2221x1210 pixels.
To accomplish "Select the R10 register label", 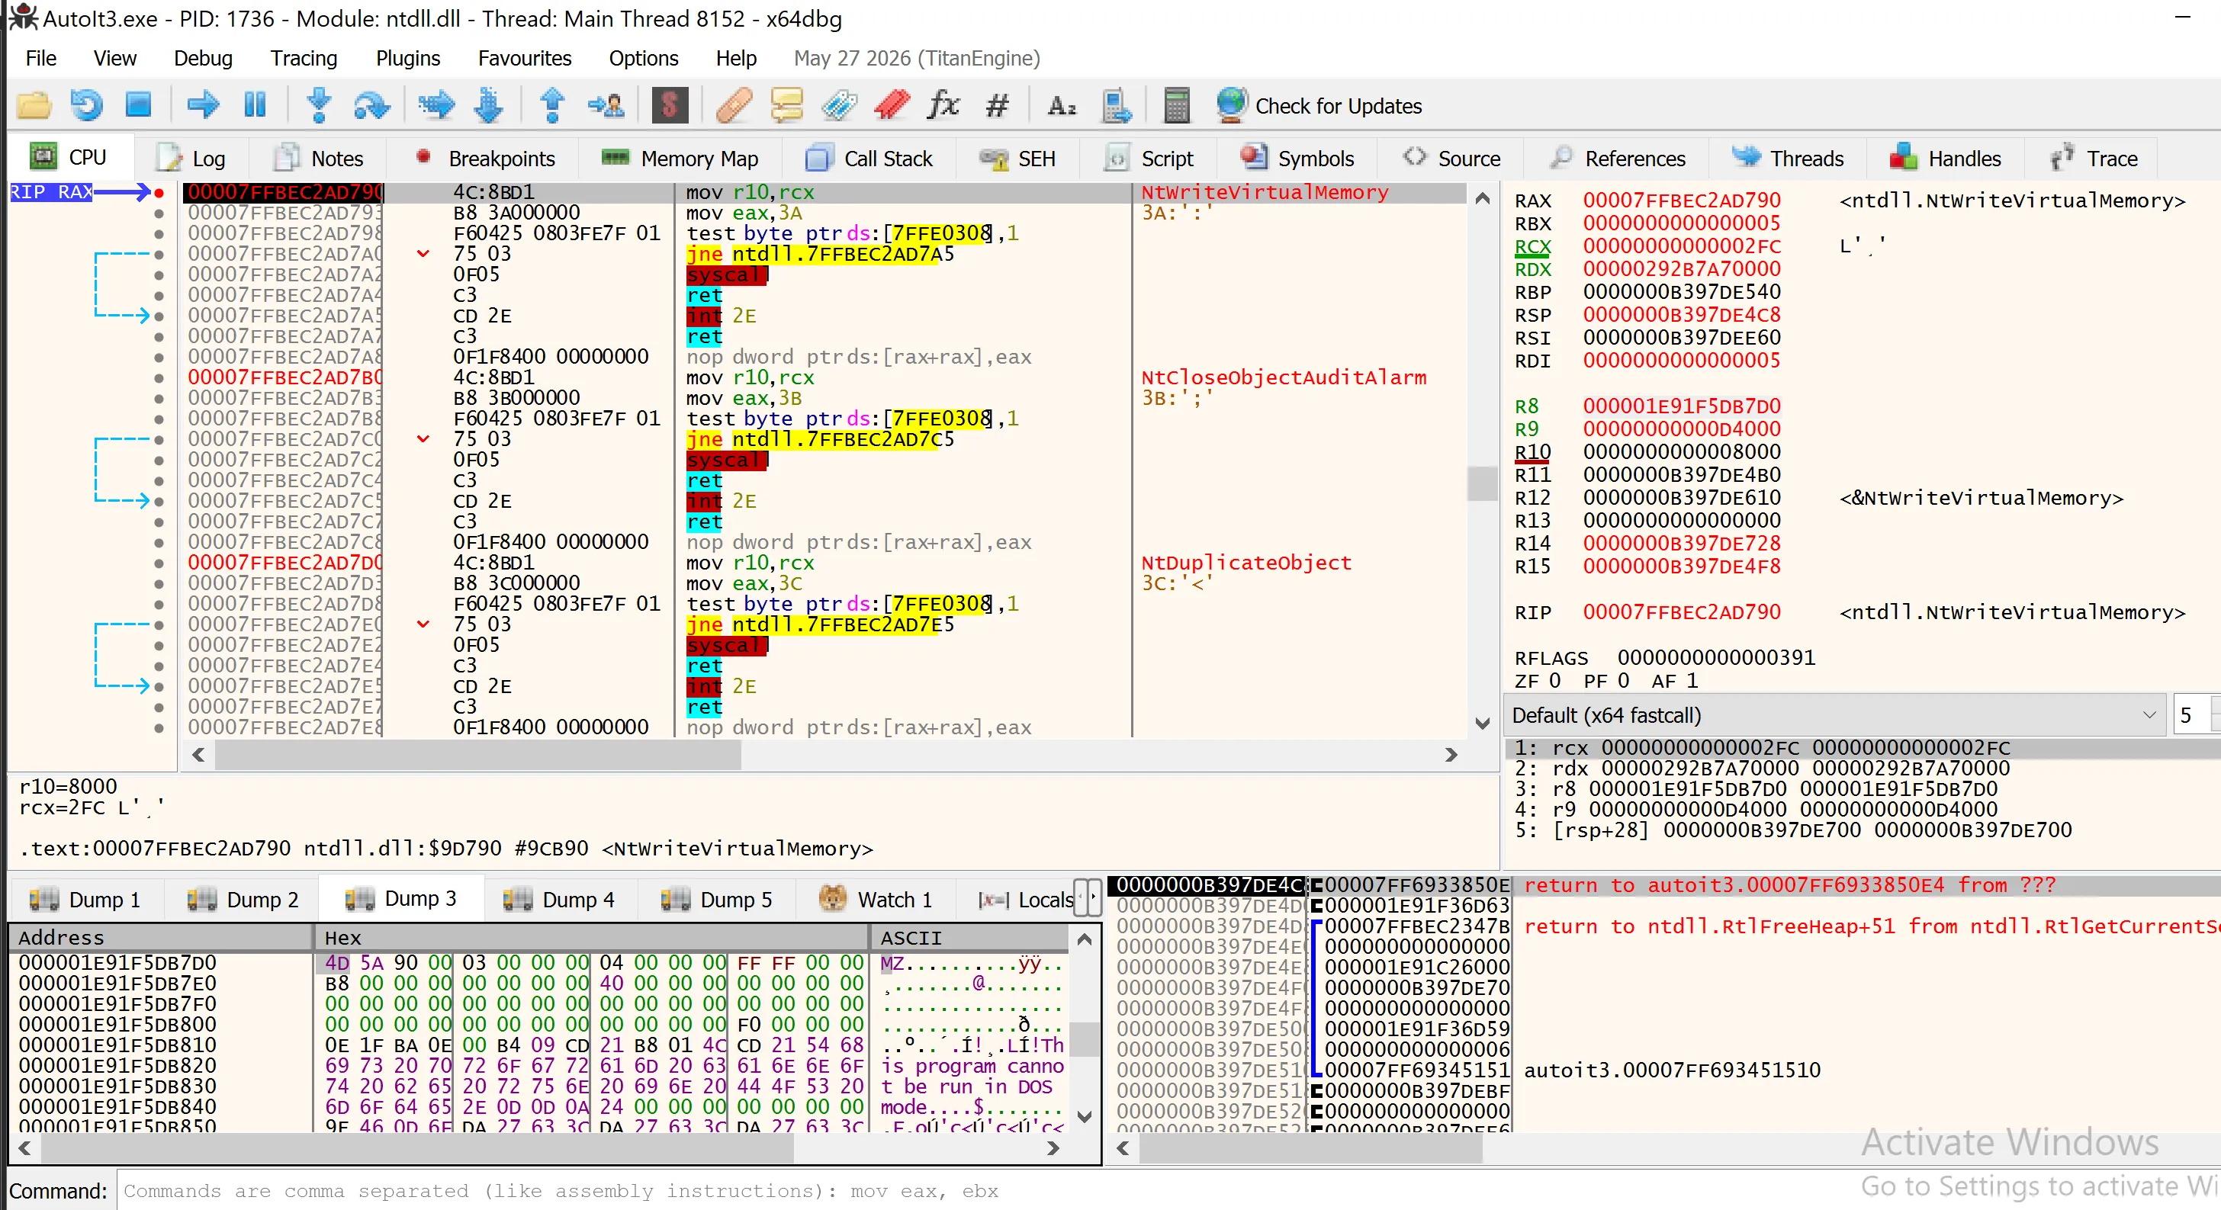I will 1532,452.
